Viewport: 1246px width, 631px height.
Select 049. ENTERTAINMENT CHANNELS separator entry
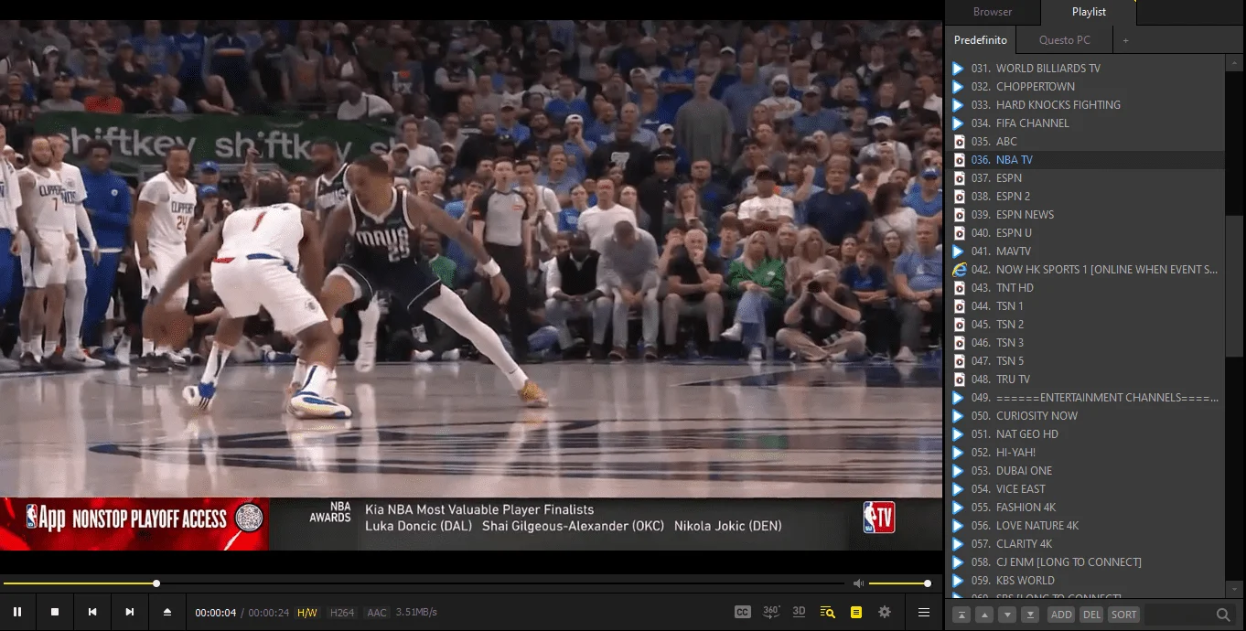[x=1085, y=398]
